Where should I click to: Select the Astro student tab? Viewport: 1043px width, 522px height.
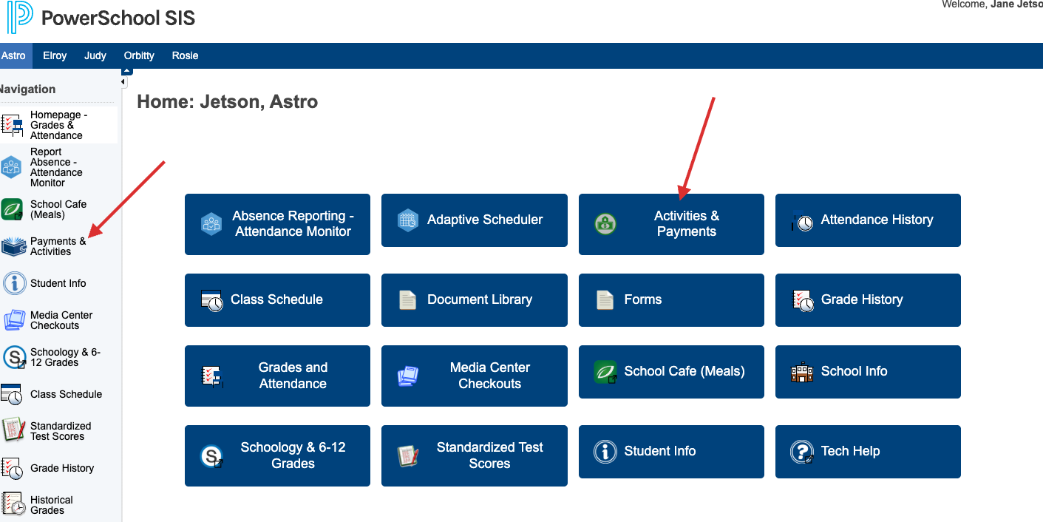click(x=14, y=55)
